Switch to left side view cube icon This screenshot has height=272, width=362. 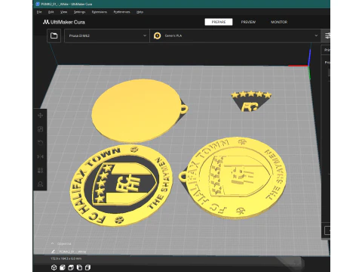coord(79,267)
